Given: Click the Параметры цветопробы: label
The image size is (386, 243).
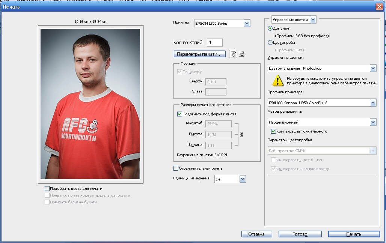Looking at the screenshot, I should point(290,140).
